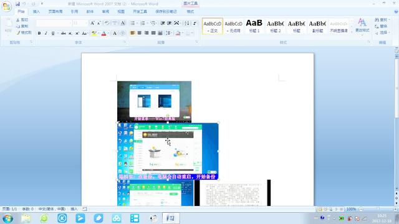
Task: Right-align the paragraph
Action: pos(147,33)
